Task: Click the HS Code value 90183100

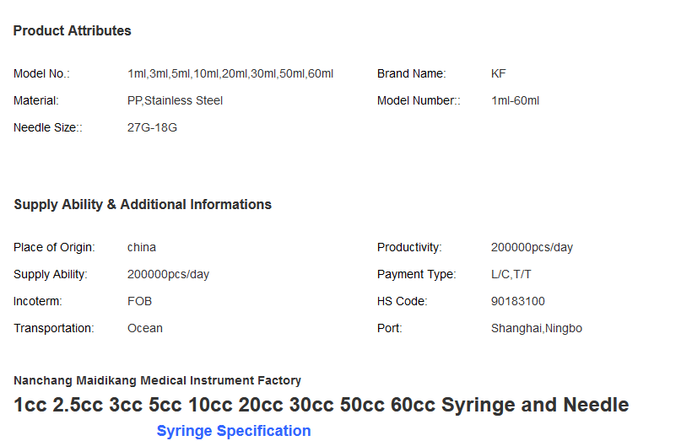Action: coord(517,301)
